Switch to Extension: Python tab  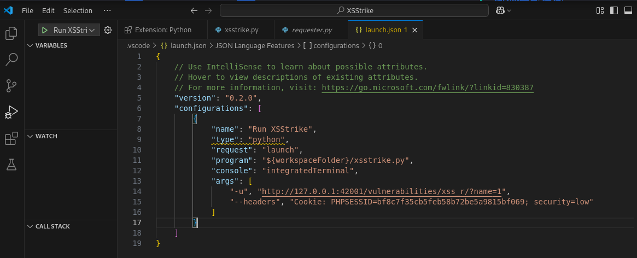coord(162,30)
